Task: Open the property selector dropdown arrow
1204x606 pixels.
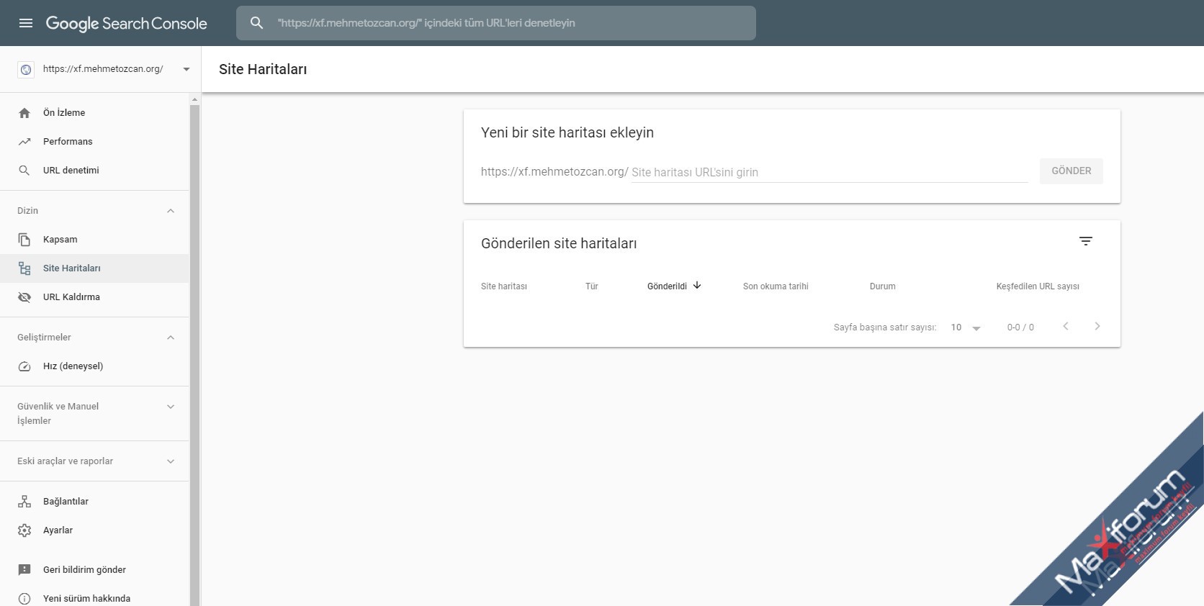Action: coord(187,70)
